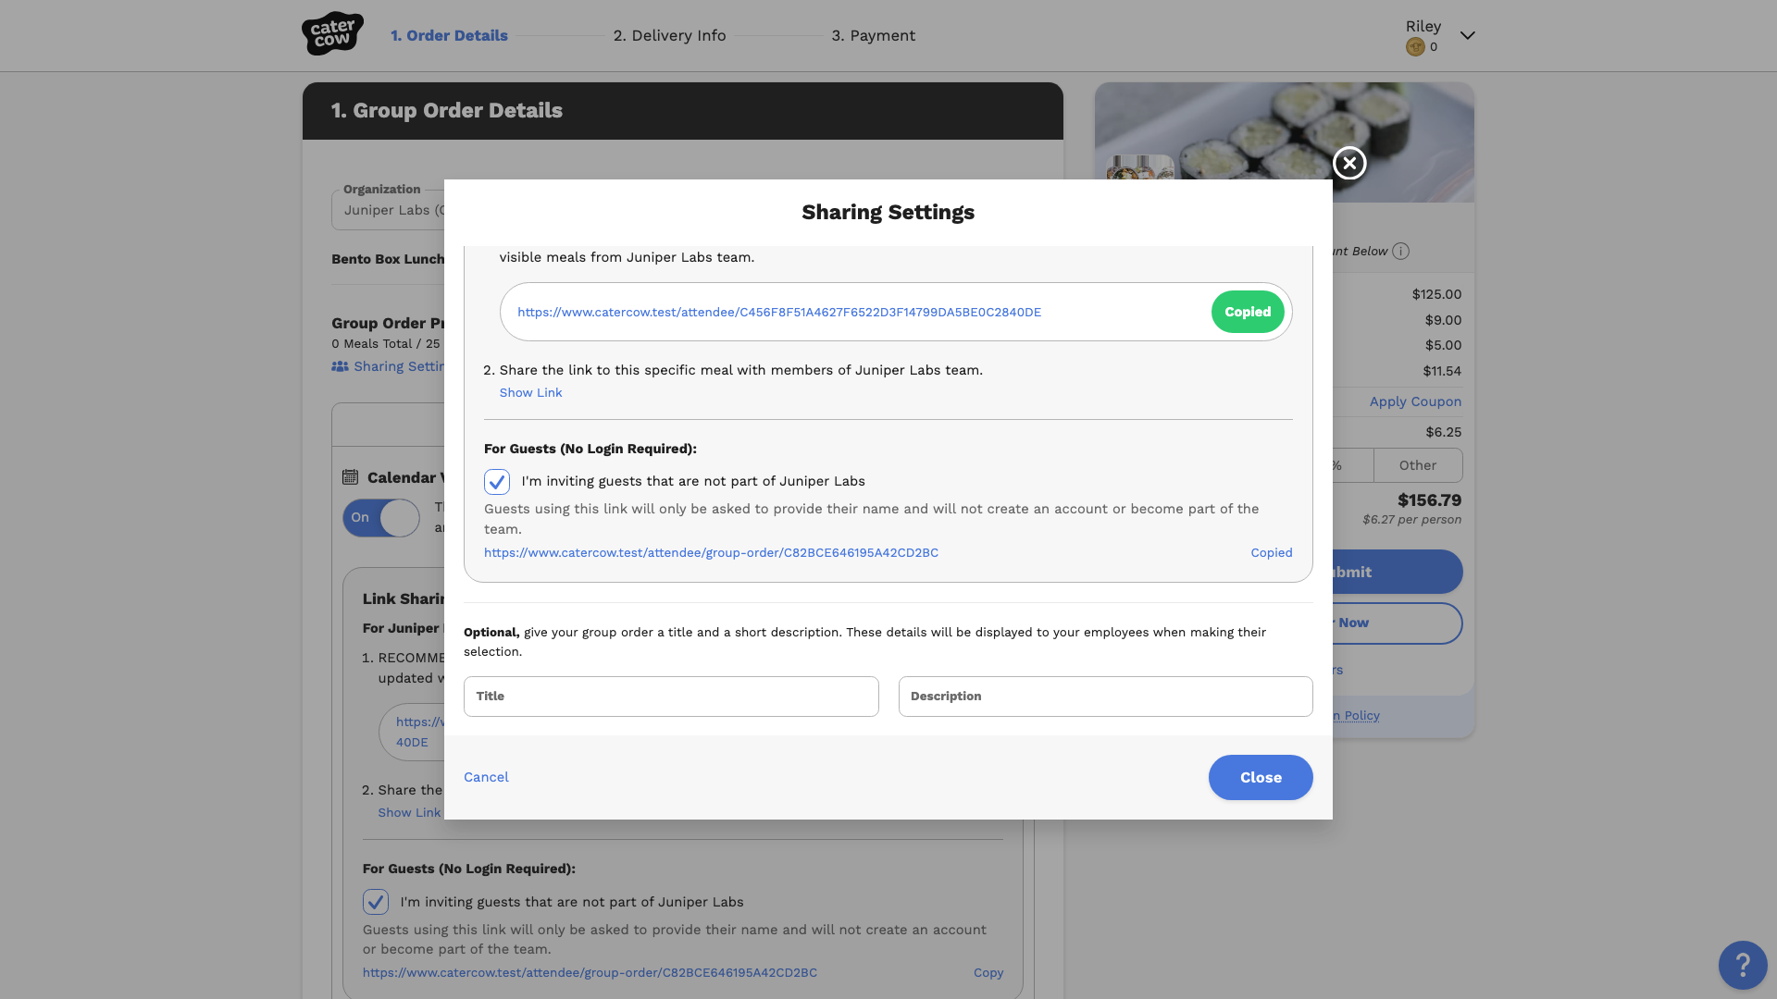
Task: Open the guest group-order link in modal
Action: (711, 552)
